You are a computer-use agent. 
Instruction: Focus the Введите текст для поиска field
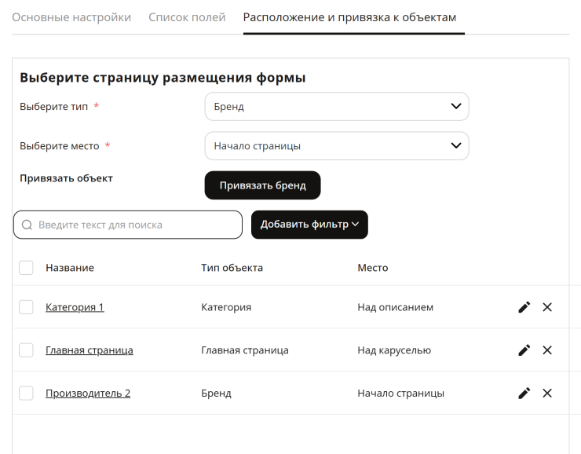pos(128,225)
